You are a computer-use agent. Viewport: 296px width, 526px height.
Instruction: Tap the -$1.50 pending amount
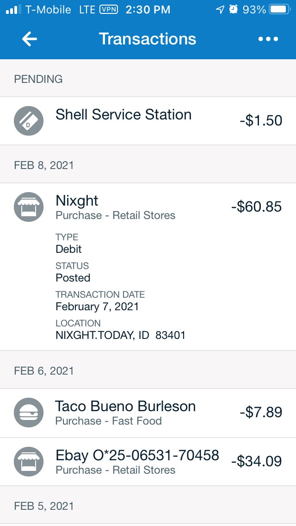(x=261, y=120)
